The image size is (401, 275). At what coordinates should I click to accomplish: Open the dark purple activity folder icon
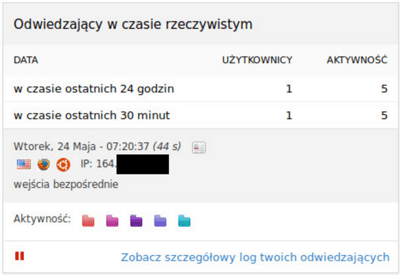(x=137, y=221)
